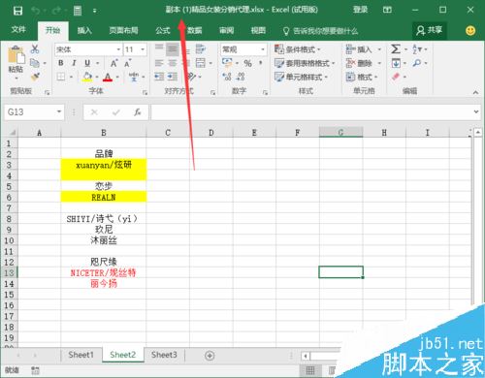Toggle Wrap Text option

(x=201, y=49)
